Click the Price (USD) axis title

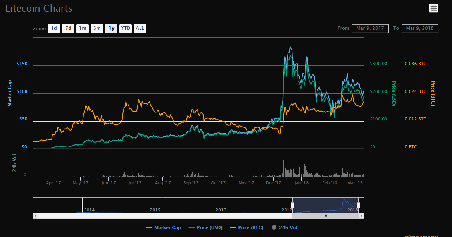(x=394, y=94)
